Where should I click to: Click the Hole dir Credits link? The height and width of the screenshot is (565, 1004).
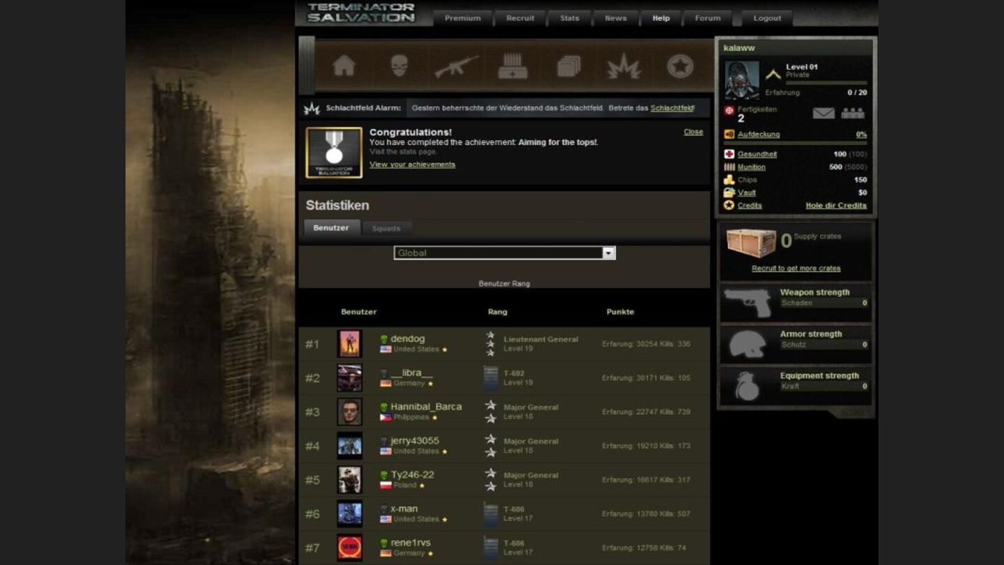tap(836, 206)
